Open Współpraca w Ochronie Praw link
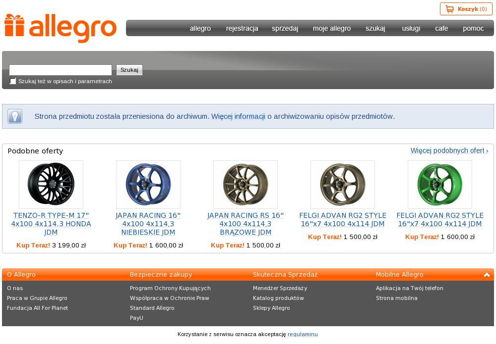Image resolution: width=496 pixels, height=344 pixels. pyautogui.click(x=170, y=298)
